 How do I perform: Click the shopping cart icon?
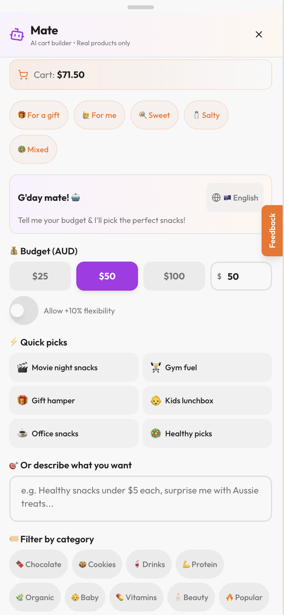23,75
